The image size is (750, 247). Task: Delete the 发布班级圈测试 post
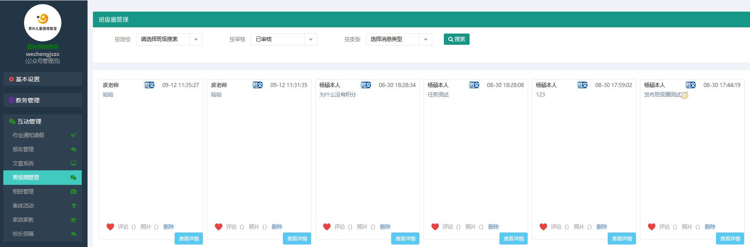pyautogui.click(x=710, y=227)
